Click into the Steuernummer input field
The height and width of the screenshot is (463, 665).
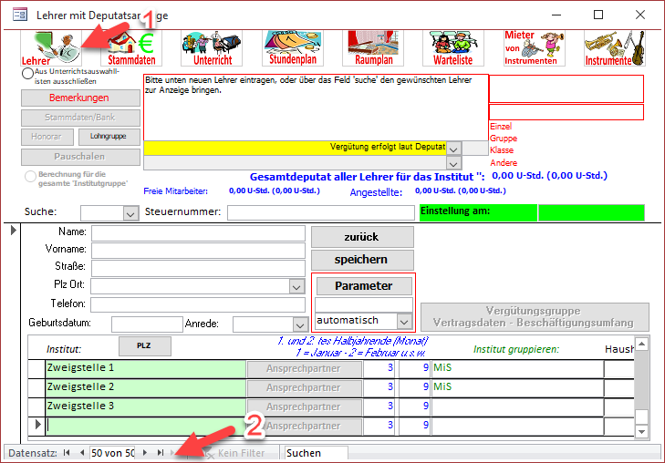[320, 213]
